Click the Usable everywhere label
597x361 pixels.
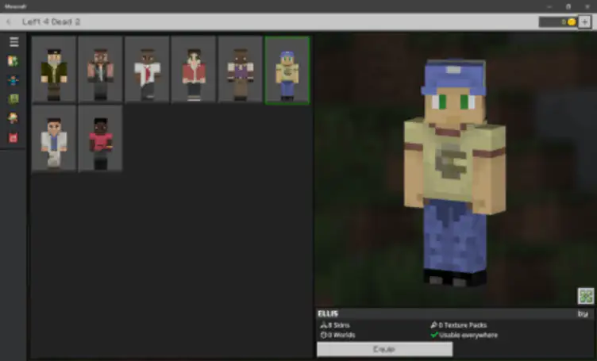pos(464,335)
